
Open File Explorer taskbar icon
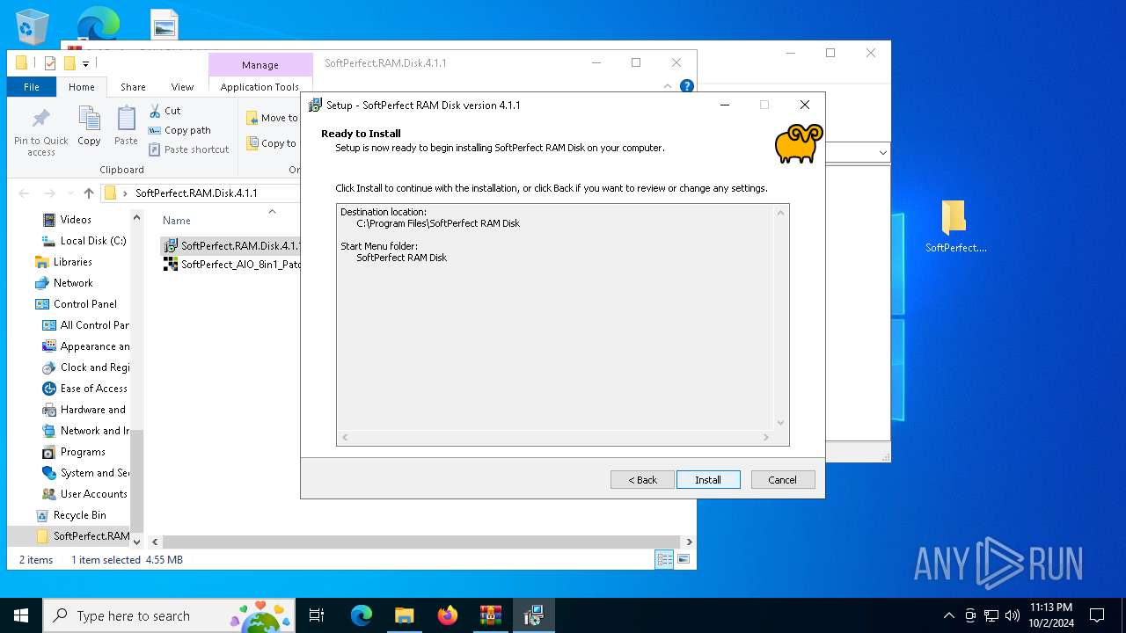click(404, 615)
